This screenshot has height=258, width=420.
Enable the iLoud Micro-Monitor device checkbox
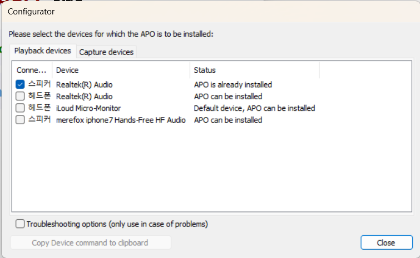coord(21,108)
